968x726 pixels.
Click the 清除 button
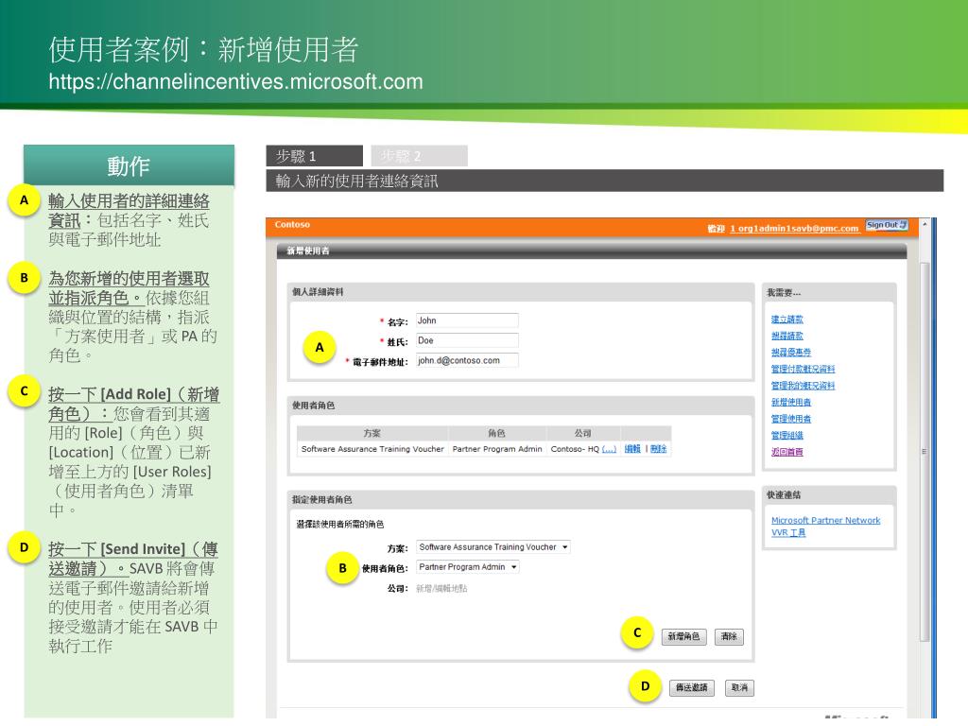(x=729, y=636)
